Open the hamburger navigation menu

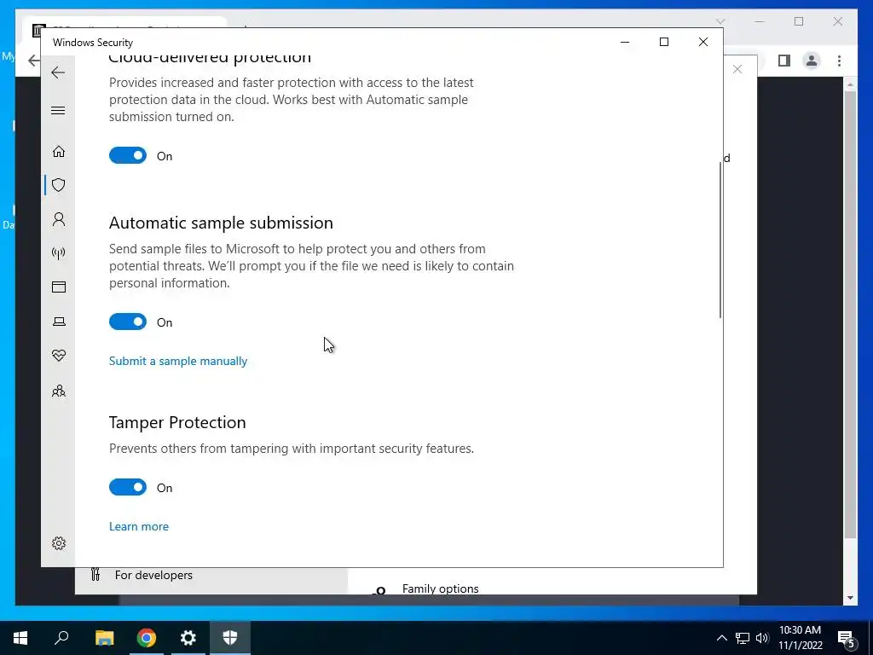coord(58,110)
